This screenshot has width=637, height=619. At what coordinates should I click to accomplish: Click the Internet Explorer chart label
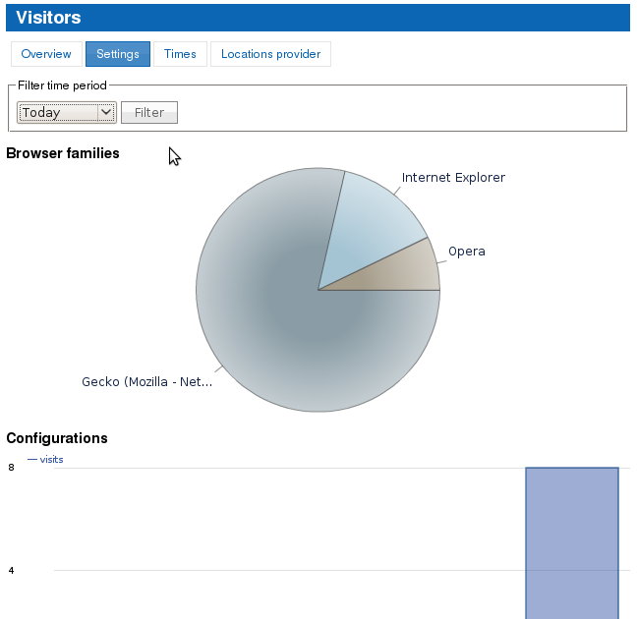coord(453,178)
